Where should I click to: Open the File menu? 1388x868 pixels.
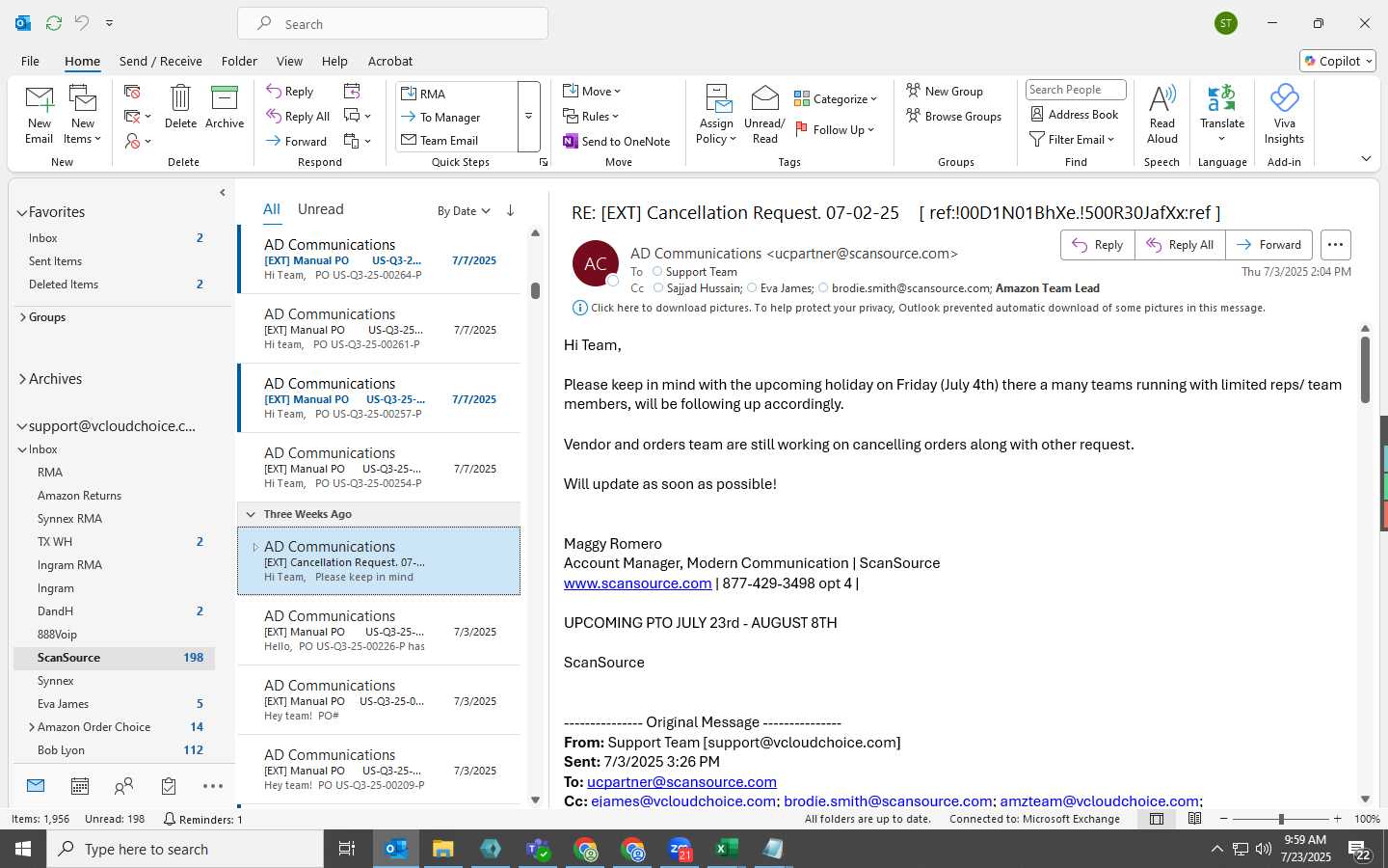coord(30,61)
